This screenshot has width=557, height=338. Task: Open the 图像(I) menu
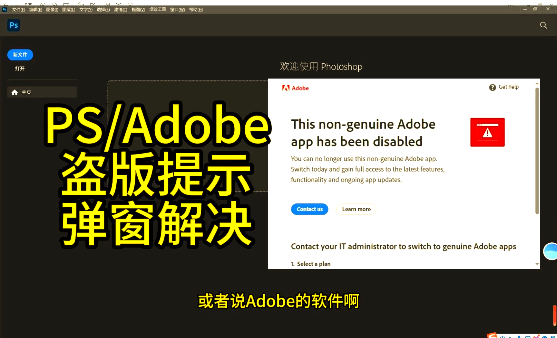pyautogui.click(x=52, y=10)
